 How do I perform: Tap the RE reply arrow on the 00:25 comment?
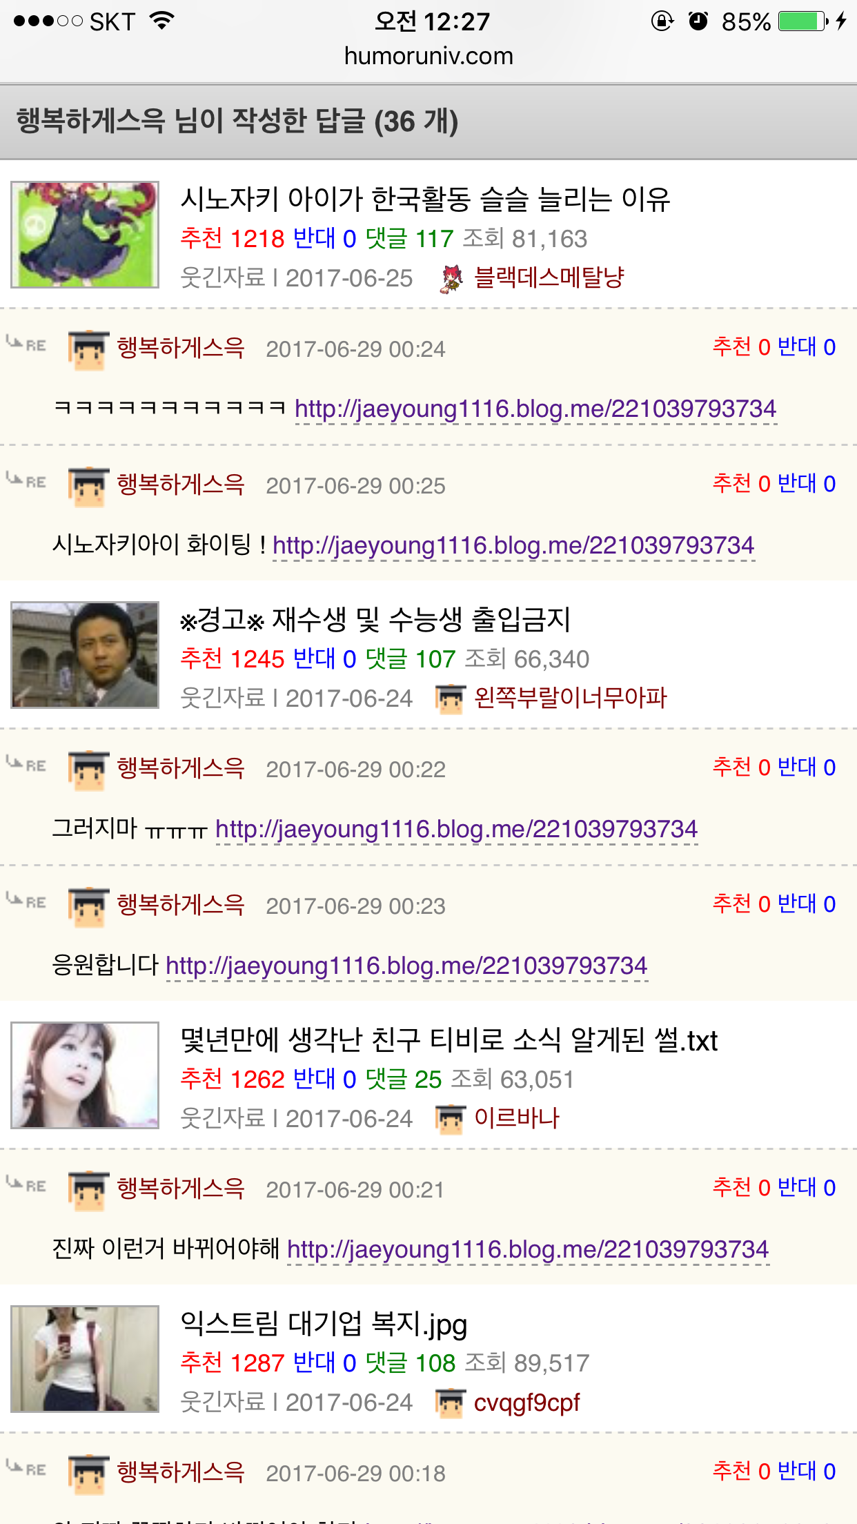click(26, 480)
